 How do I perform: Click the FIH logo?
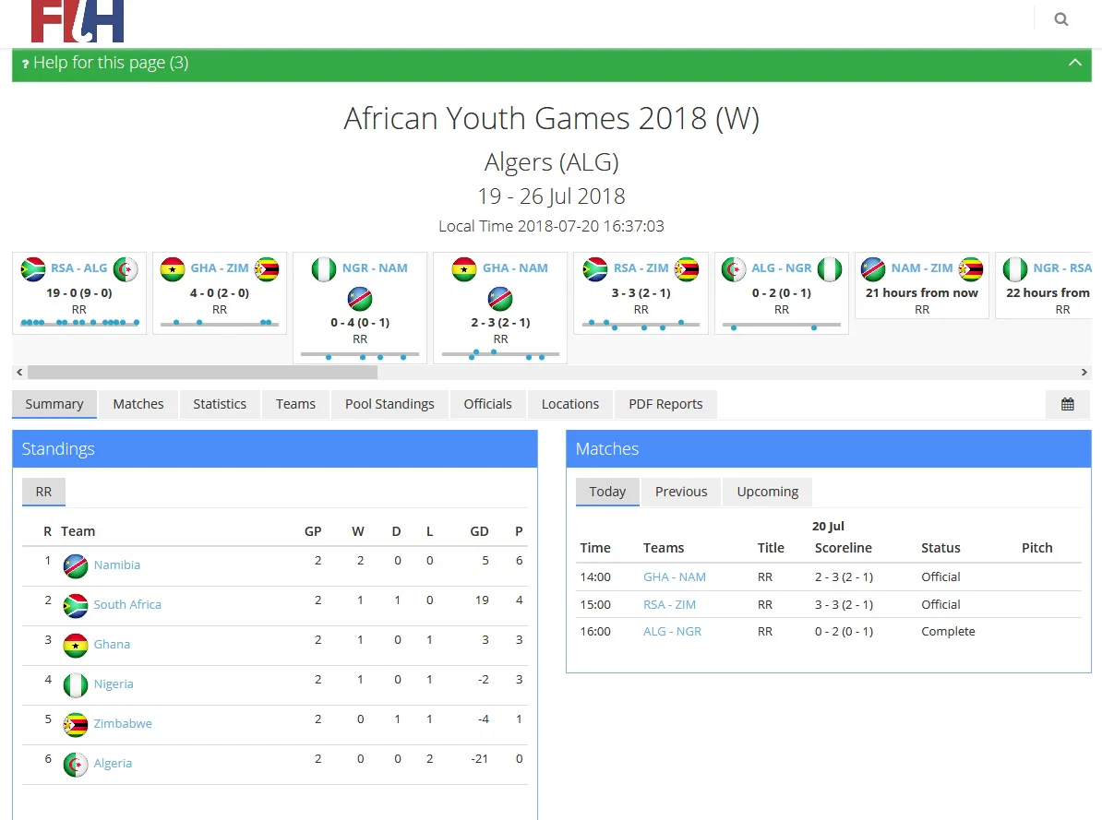point(78,20)
